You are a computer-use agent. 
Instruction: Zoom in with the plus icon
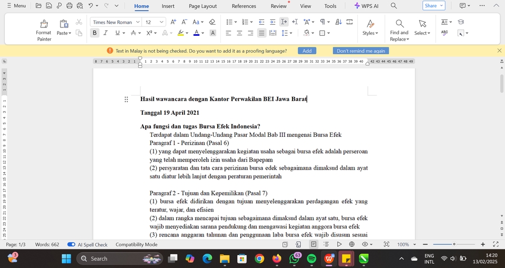483,244
